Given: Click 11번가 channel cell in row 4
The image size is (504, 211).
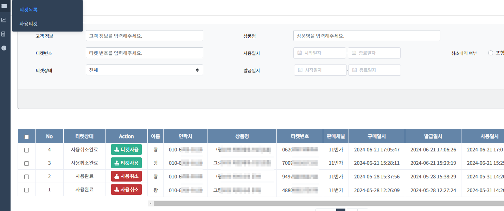Looking at the screenshot, I should click(336, 150).
